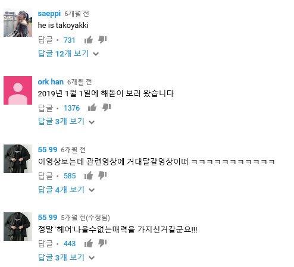Image resolution: width=294 pixels, height=267 pixels.
Task: Like the edited comment with 443 likes
Action: coord(89,243)
